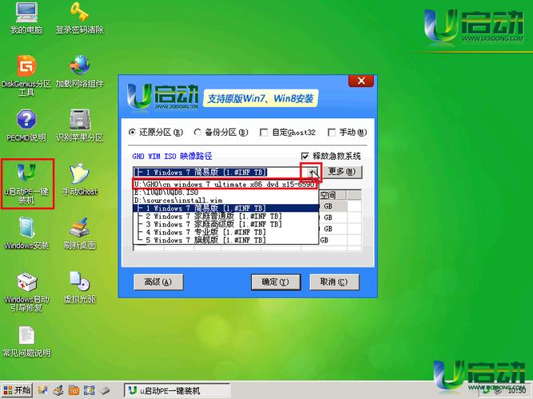The width and height of the screenshot is (533, 399).
Task: Click the gray drive quick-launch icon
Action: click(105, 390)
